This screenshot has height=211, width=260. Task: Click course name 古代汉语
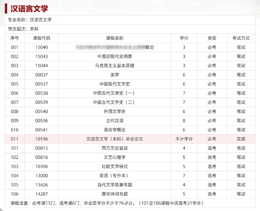[115, 121]
